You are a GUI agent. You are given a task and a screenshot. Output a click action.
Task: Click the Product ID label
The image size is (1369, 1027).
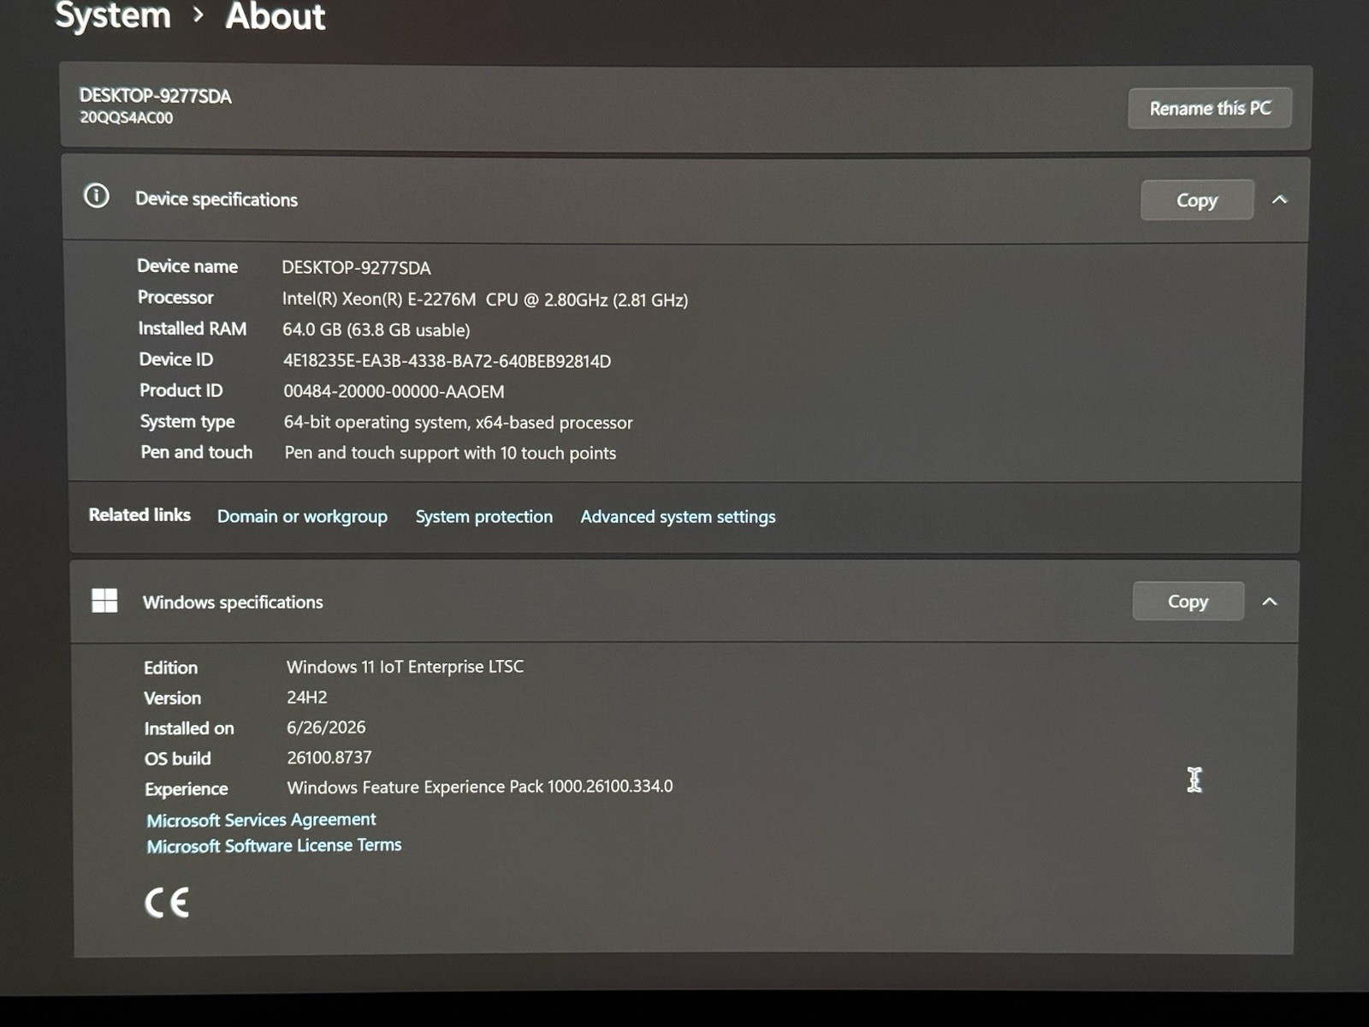181,391
